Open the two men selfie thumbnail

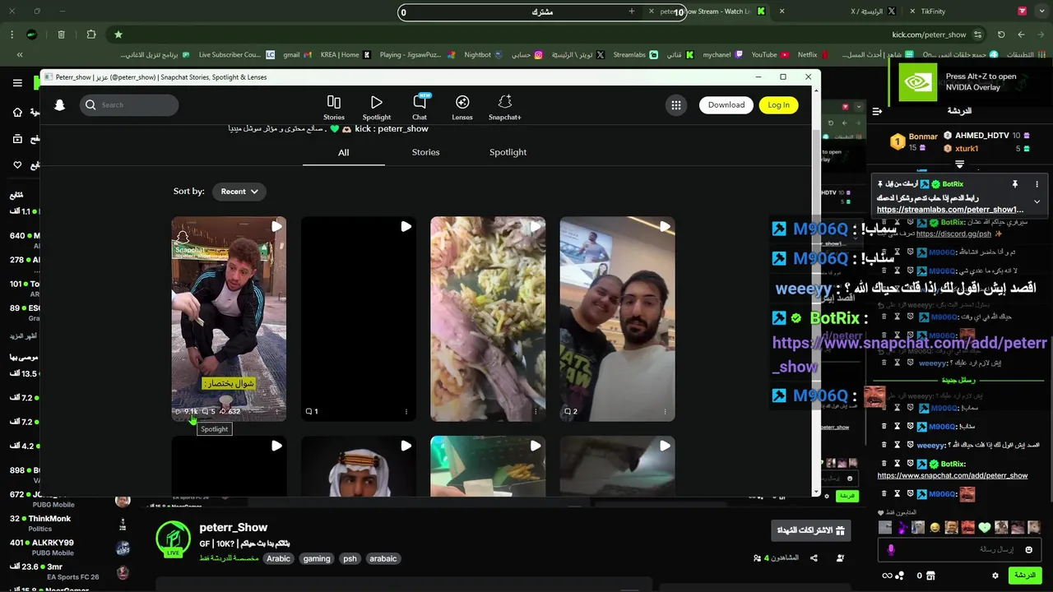coord(617,319)
